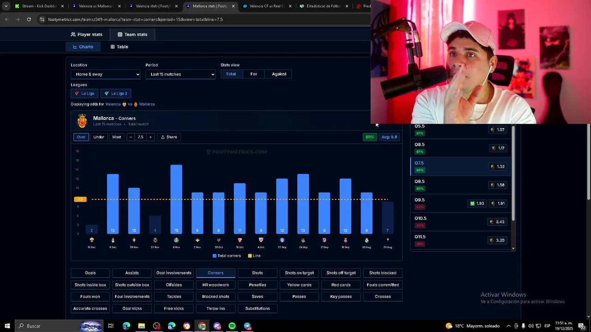Increase the line value with plus button
This screenshot has width=591, height=332.
(x=150, y=137)
